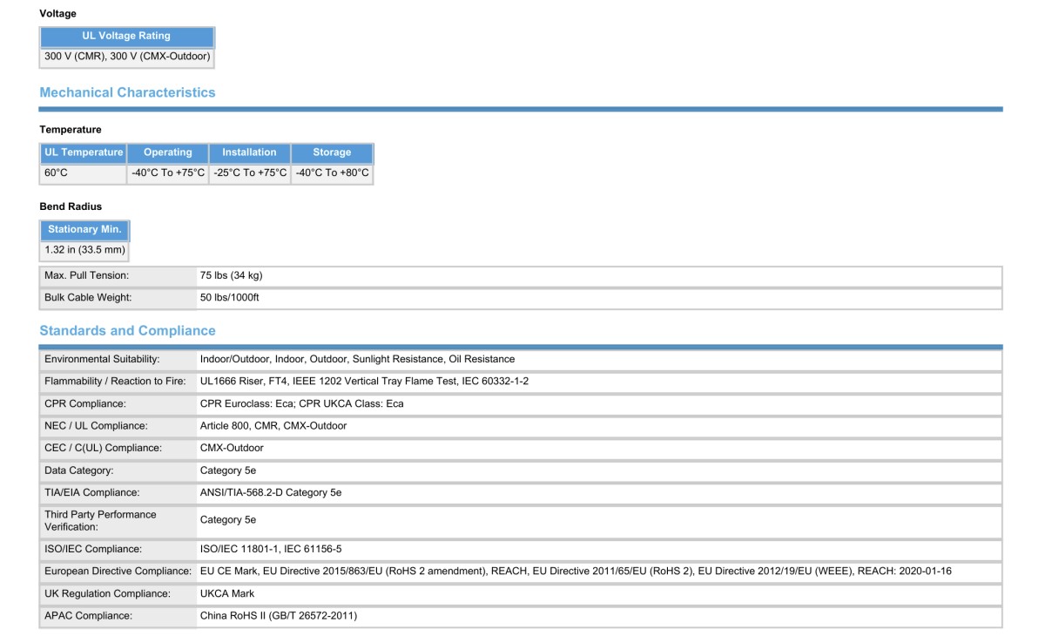
Task: Click the Max. Pull Tension label
Action: click(86, 275)
